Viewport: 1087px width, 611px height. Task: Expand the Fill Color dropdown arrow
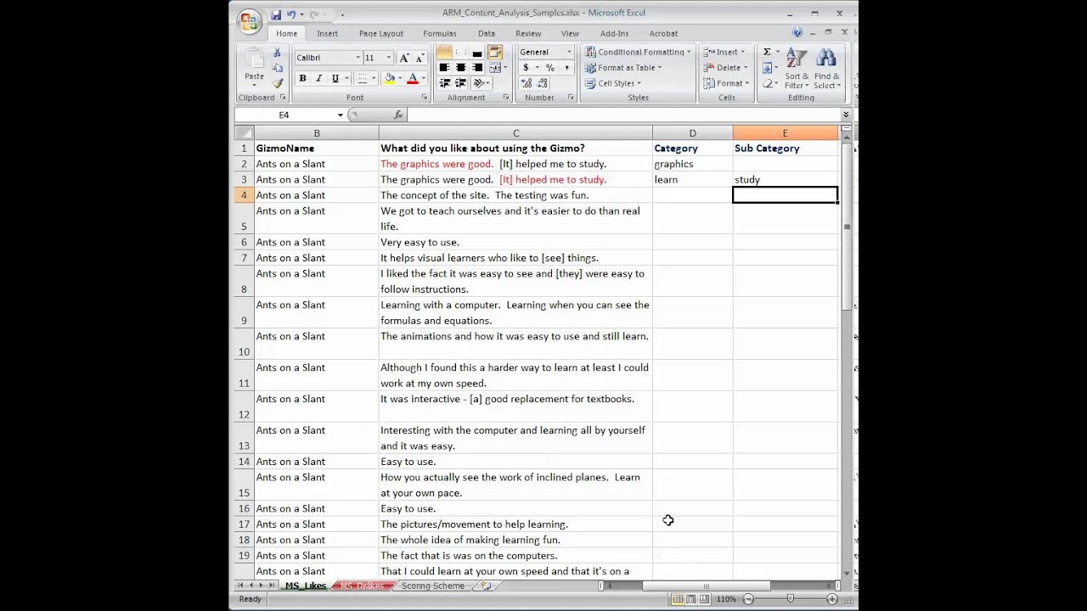click(x=400, y=78)
